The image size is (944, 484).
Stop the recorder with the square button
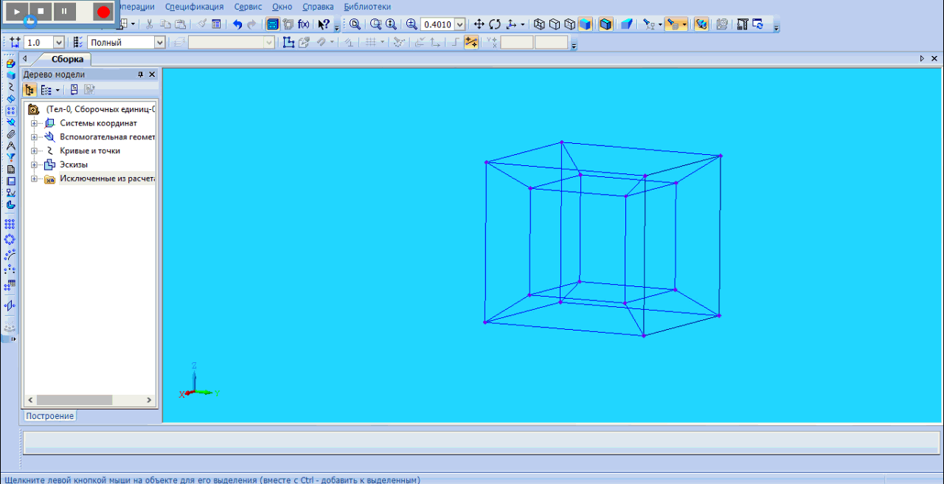pyautogui.click(x=41, y=11)
